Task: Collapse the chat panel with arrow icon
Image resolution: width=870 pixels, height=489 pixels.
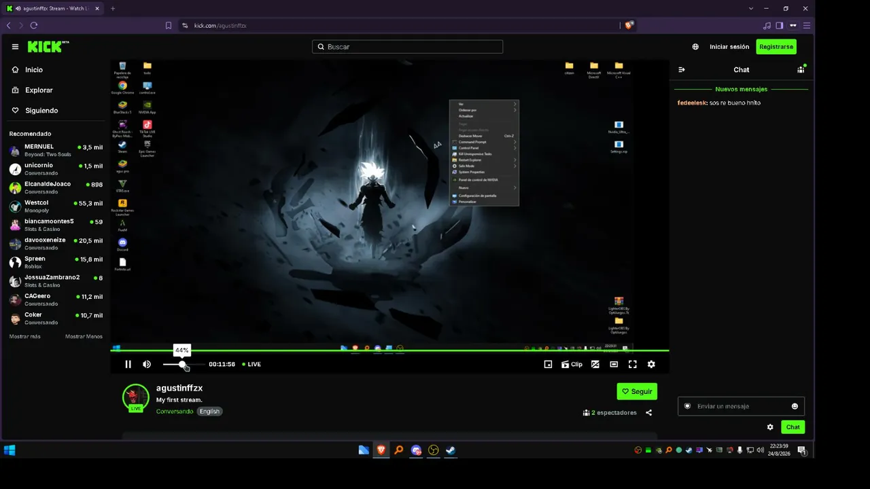Action: point(682,69)
